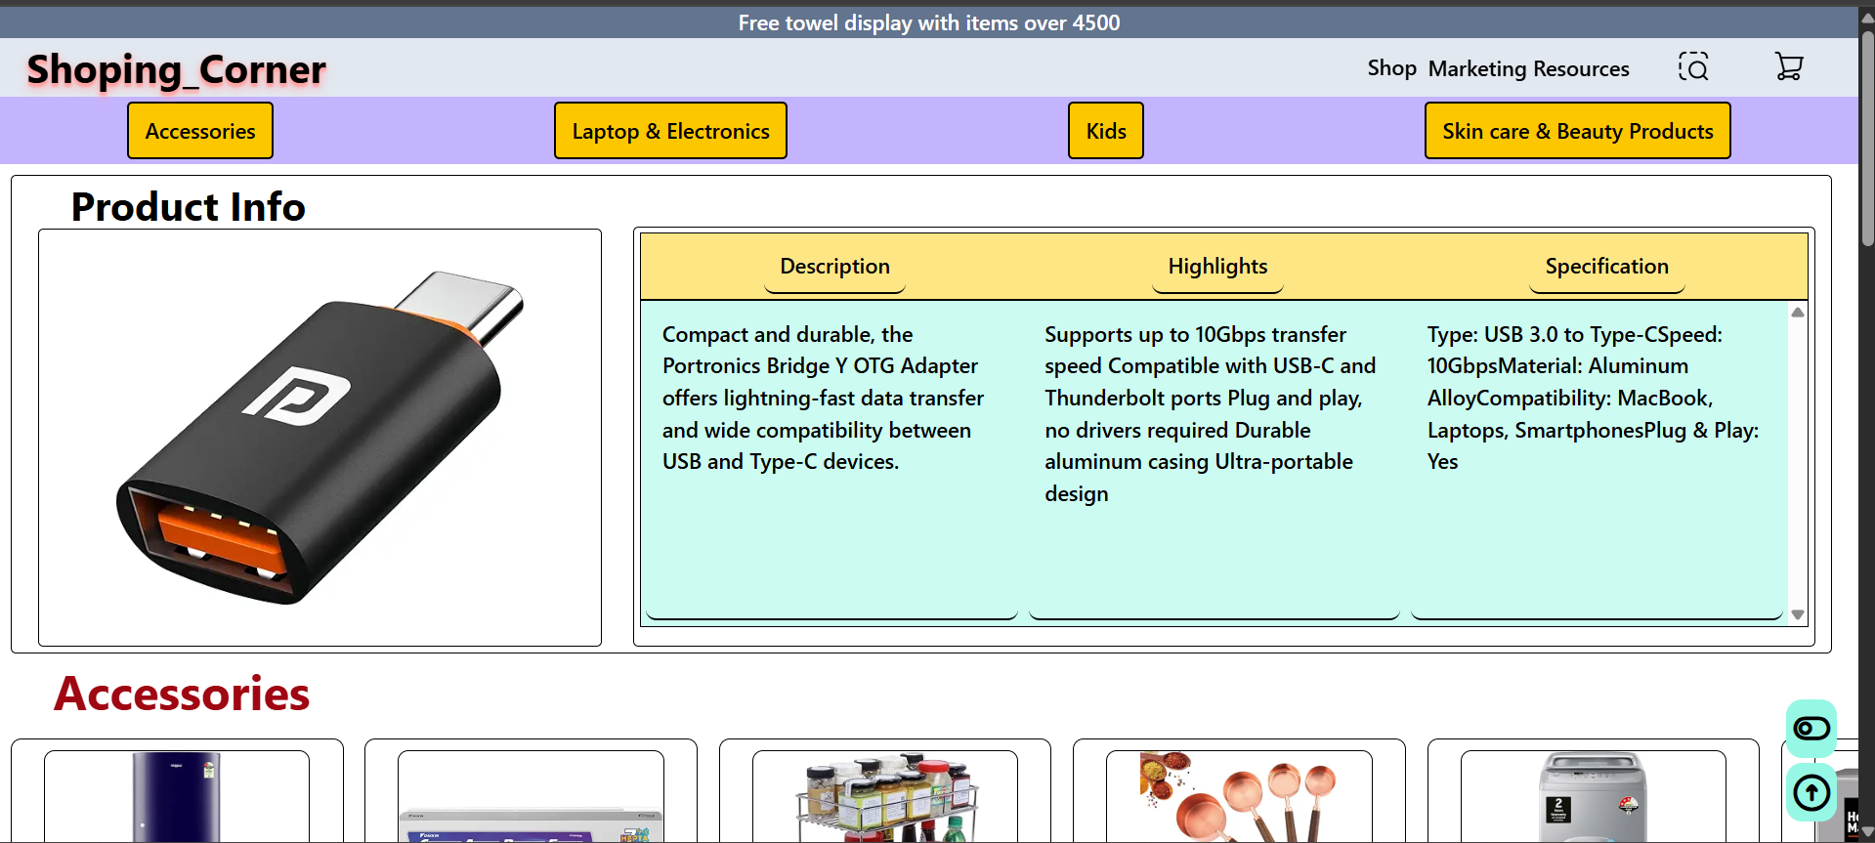Select the Kids category button
This screenshot has height=843, width=1875.
tap(1105, 131)
